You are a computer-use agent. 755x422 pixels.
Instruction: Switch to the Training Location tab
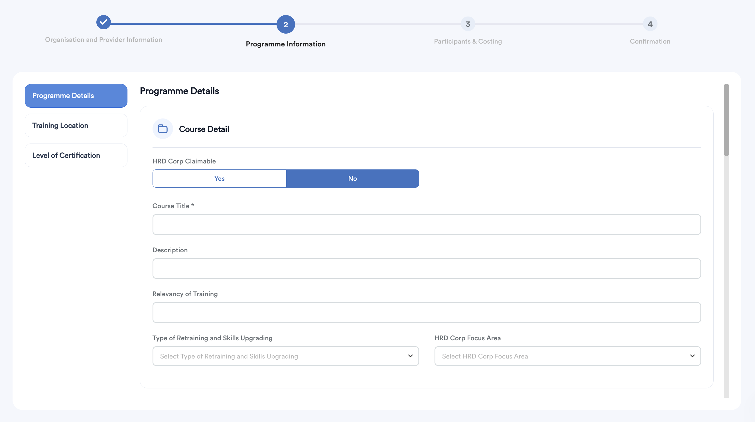76,126
